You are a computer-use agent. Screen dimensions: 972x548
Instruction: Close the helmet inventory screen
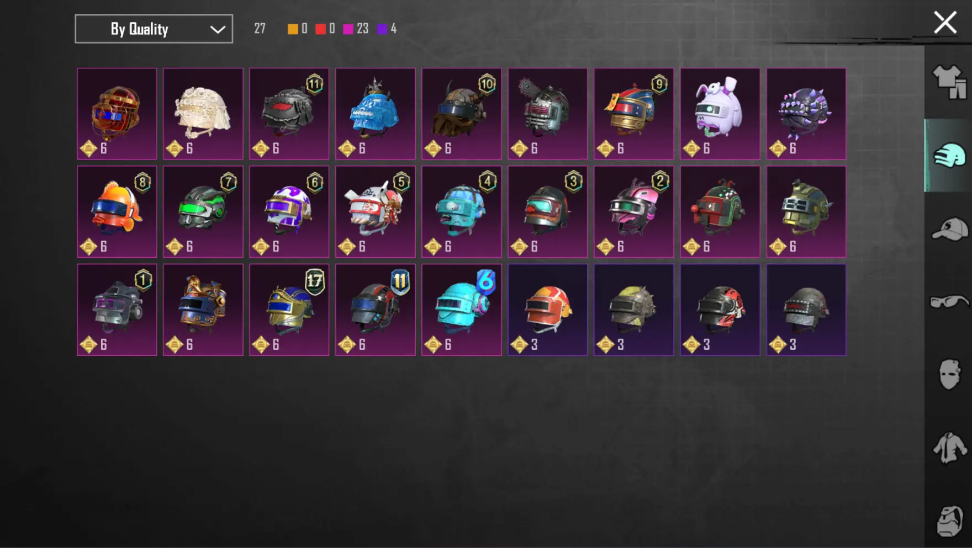(945, 23)
